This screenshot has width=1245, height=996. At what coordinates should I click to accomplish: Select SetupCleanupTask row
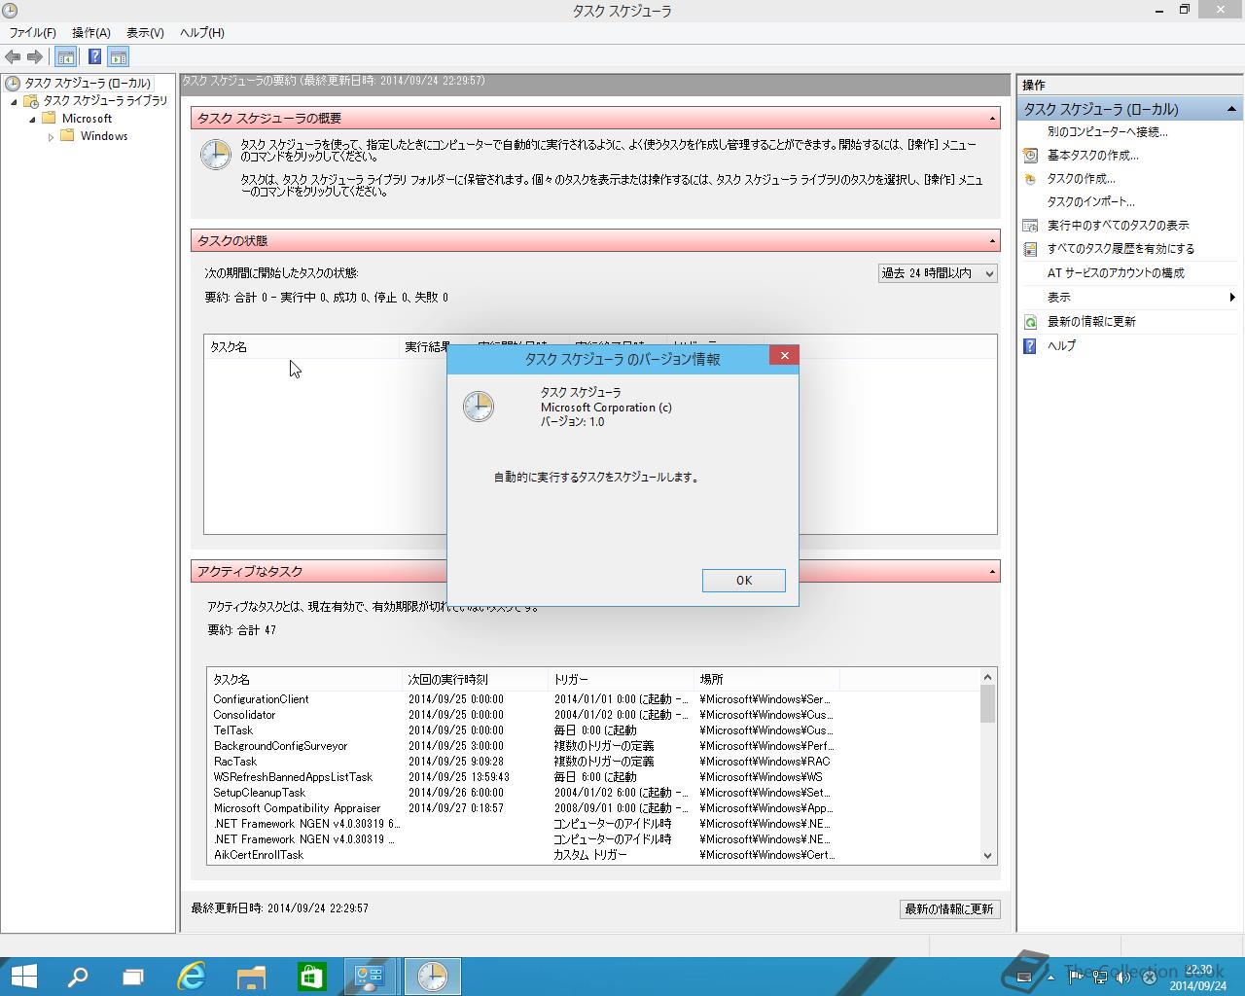(x=591, y=793)
